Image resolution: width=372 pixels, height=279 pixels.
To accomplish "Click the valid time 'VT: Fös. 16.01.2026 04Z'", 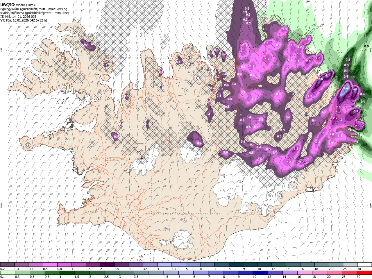I will click(x=18, y=20).
